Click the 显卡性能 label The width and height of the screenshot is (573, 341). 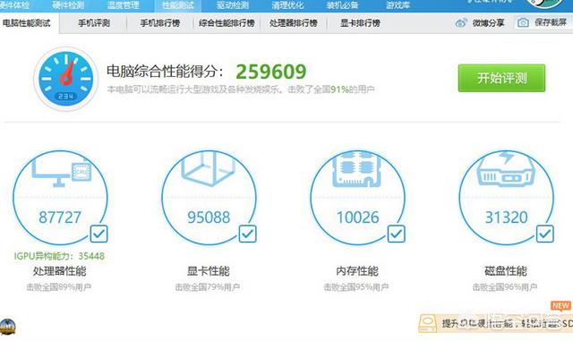(x=209, y=271)
